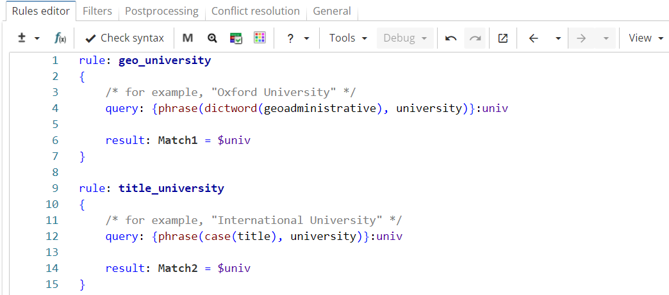Switch to the Rules editor tab
This screenshot has width=669, height=295.
(41, 11)
